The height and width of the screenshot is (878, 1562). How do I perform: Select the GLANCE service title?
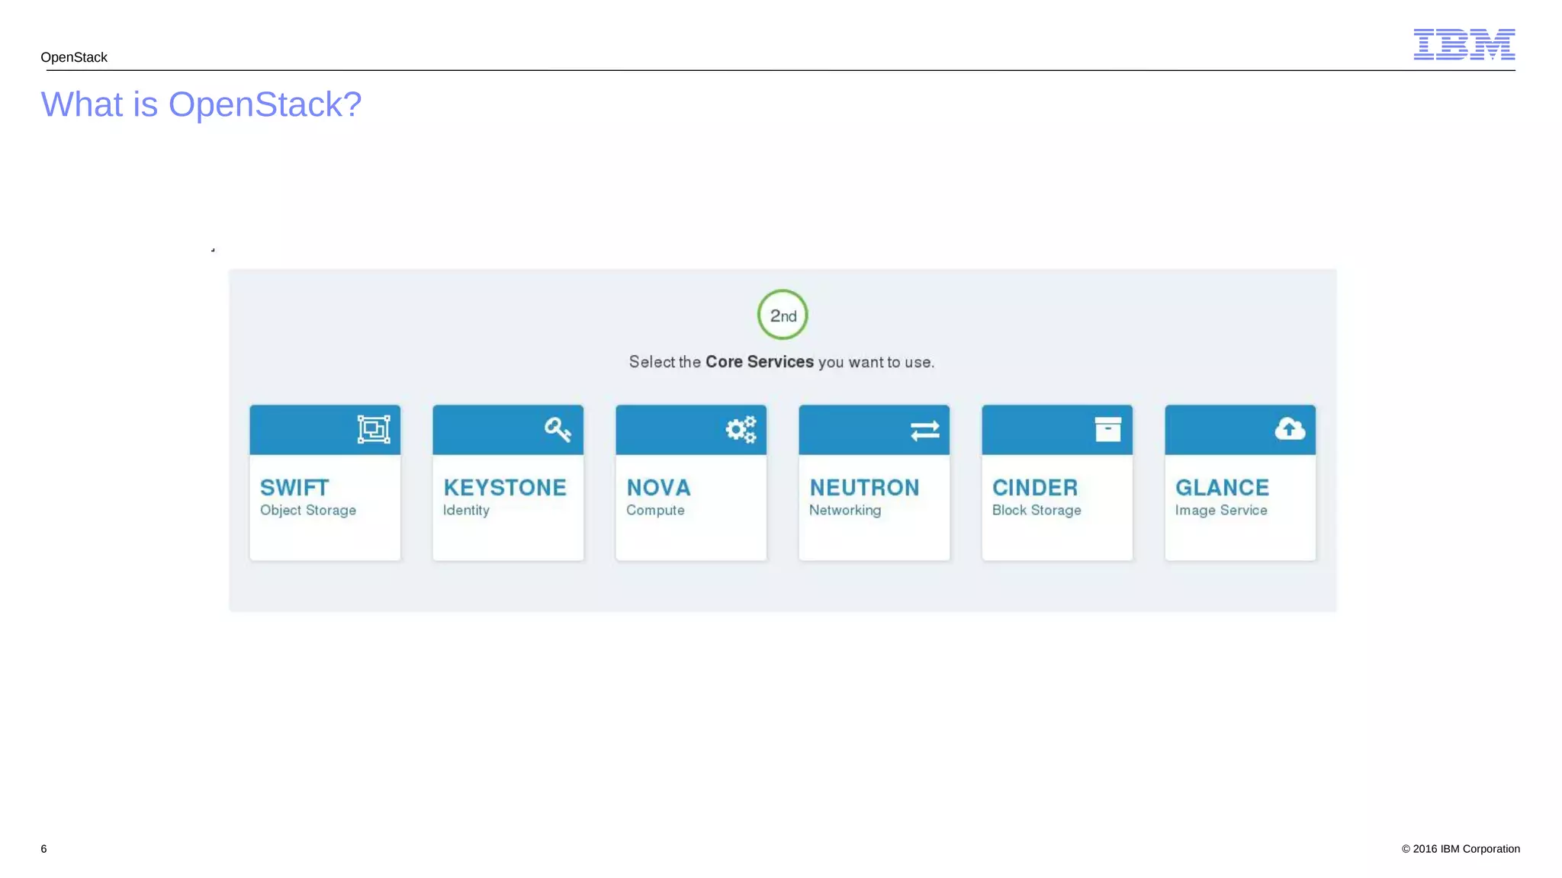[x=1222, y=488]
